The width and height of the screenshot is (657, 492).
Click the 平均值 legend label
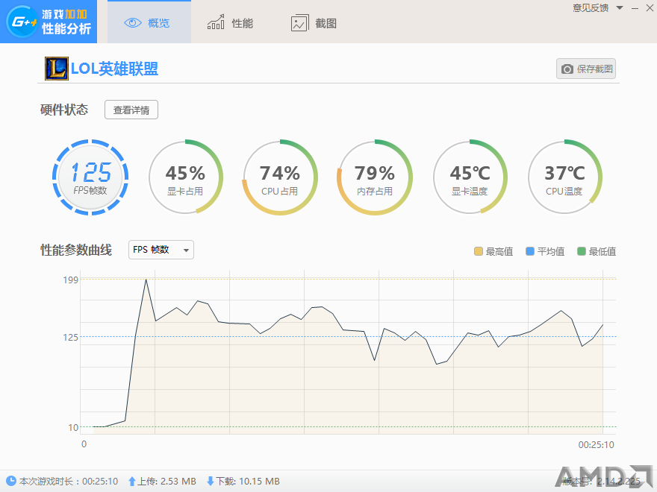click(x=550, y=251)
